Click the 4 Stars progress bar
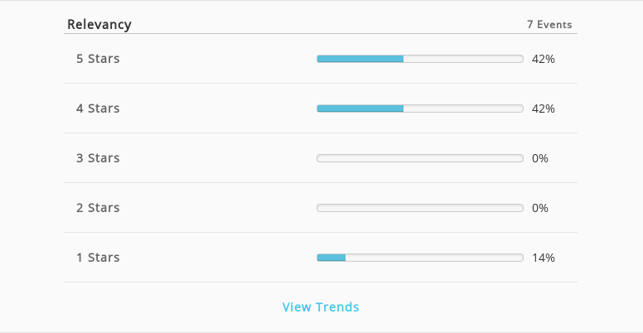The image size is (643, 333). [420, 109]
